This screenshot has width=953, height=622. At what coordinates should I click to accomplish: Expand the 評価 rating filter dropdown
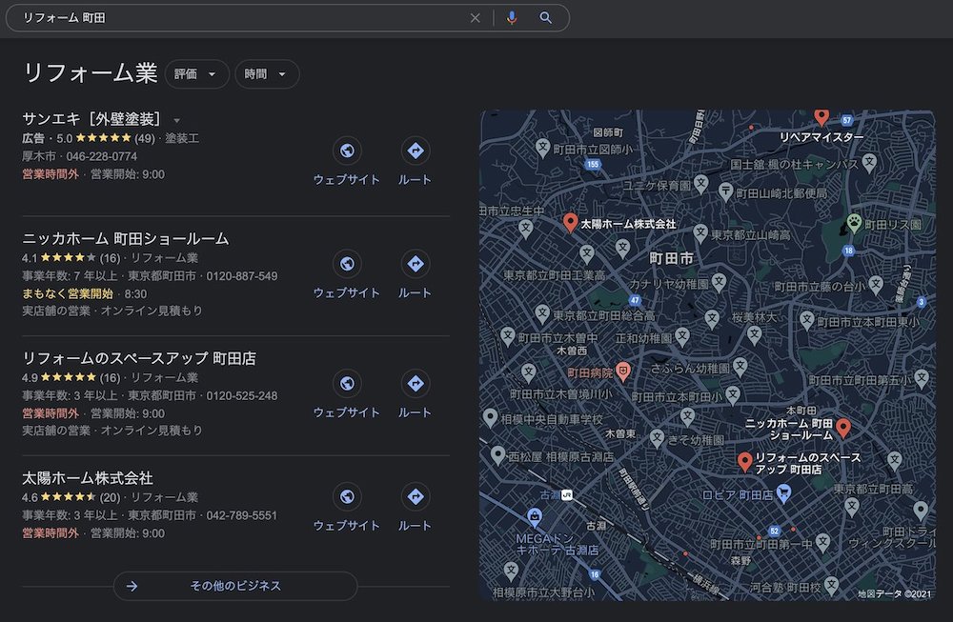[196, 74]
